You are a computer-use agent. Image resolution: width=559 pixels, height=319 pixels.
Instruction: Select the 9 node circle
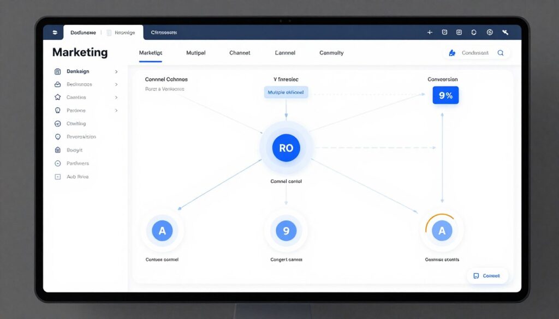[286, 231]
